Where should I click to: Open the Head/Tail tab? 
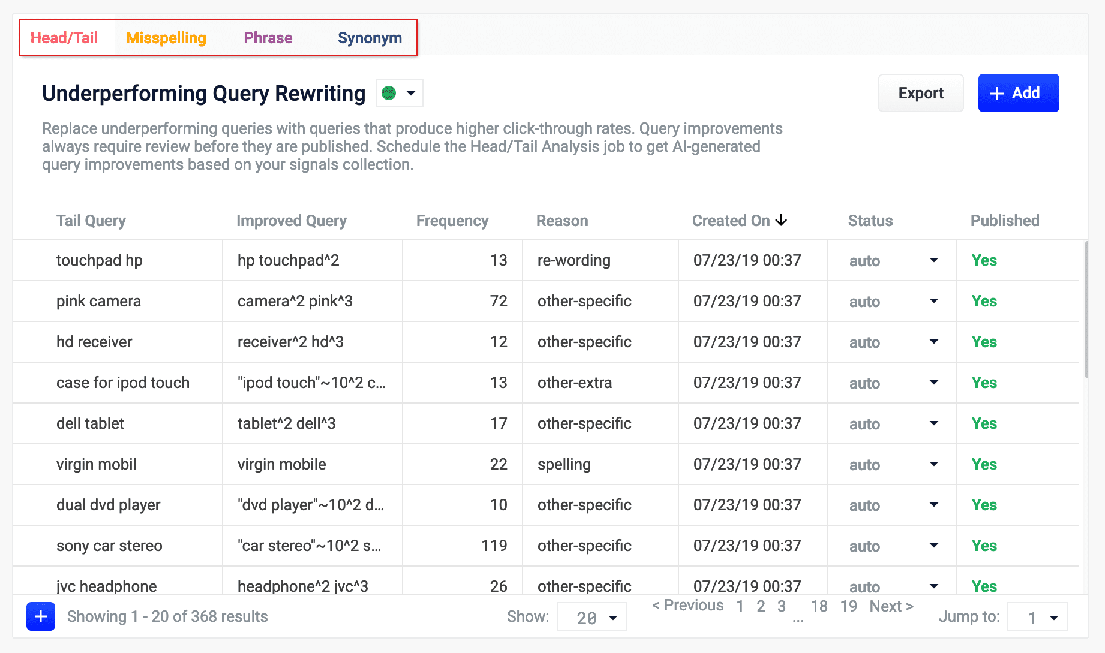pos(64,38)
